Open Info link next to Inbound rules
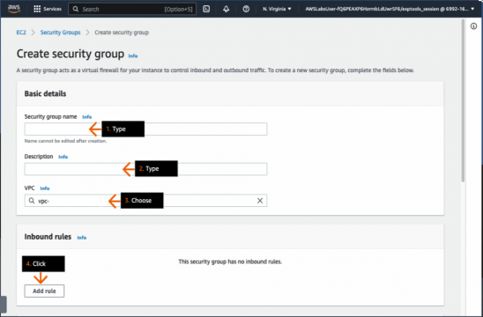483x317 pixels. click(82, 237)
